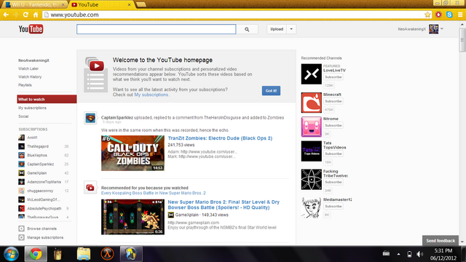Open the Chrome menu icon
The image size is (466, 262).
(460, 15)
